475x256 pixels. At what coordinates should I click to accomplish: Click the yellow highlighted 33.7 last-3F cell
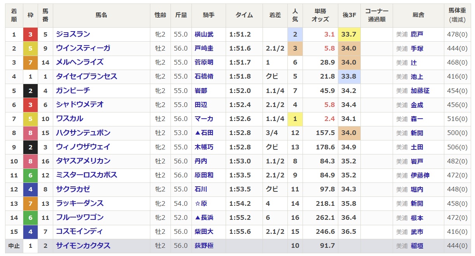point(349,34)
